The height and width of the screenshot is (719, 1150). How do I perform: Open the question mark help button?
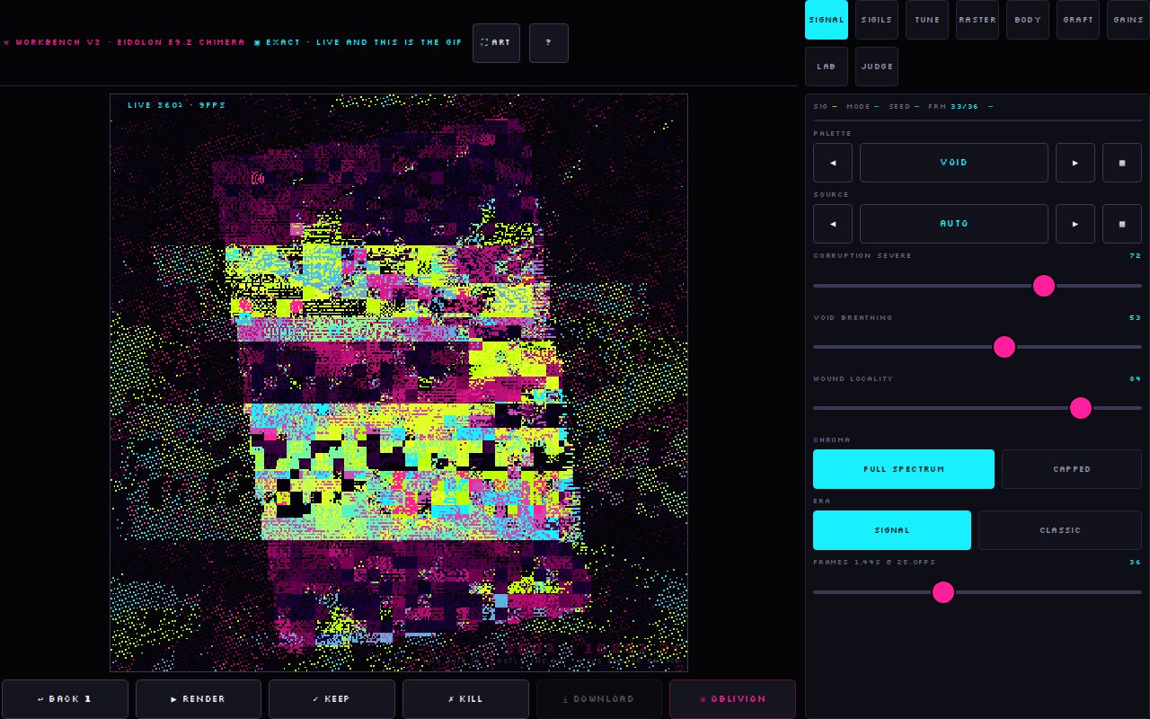[549, 43]
